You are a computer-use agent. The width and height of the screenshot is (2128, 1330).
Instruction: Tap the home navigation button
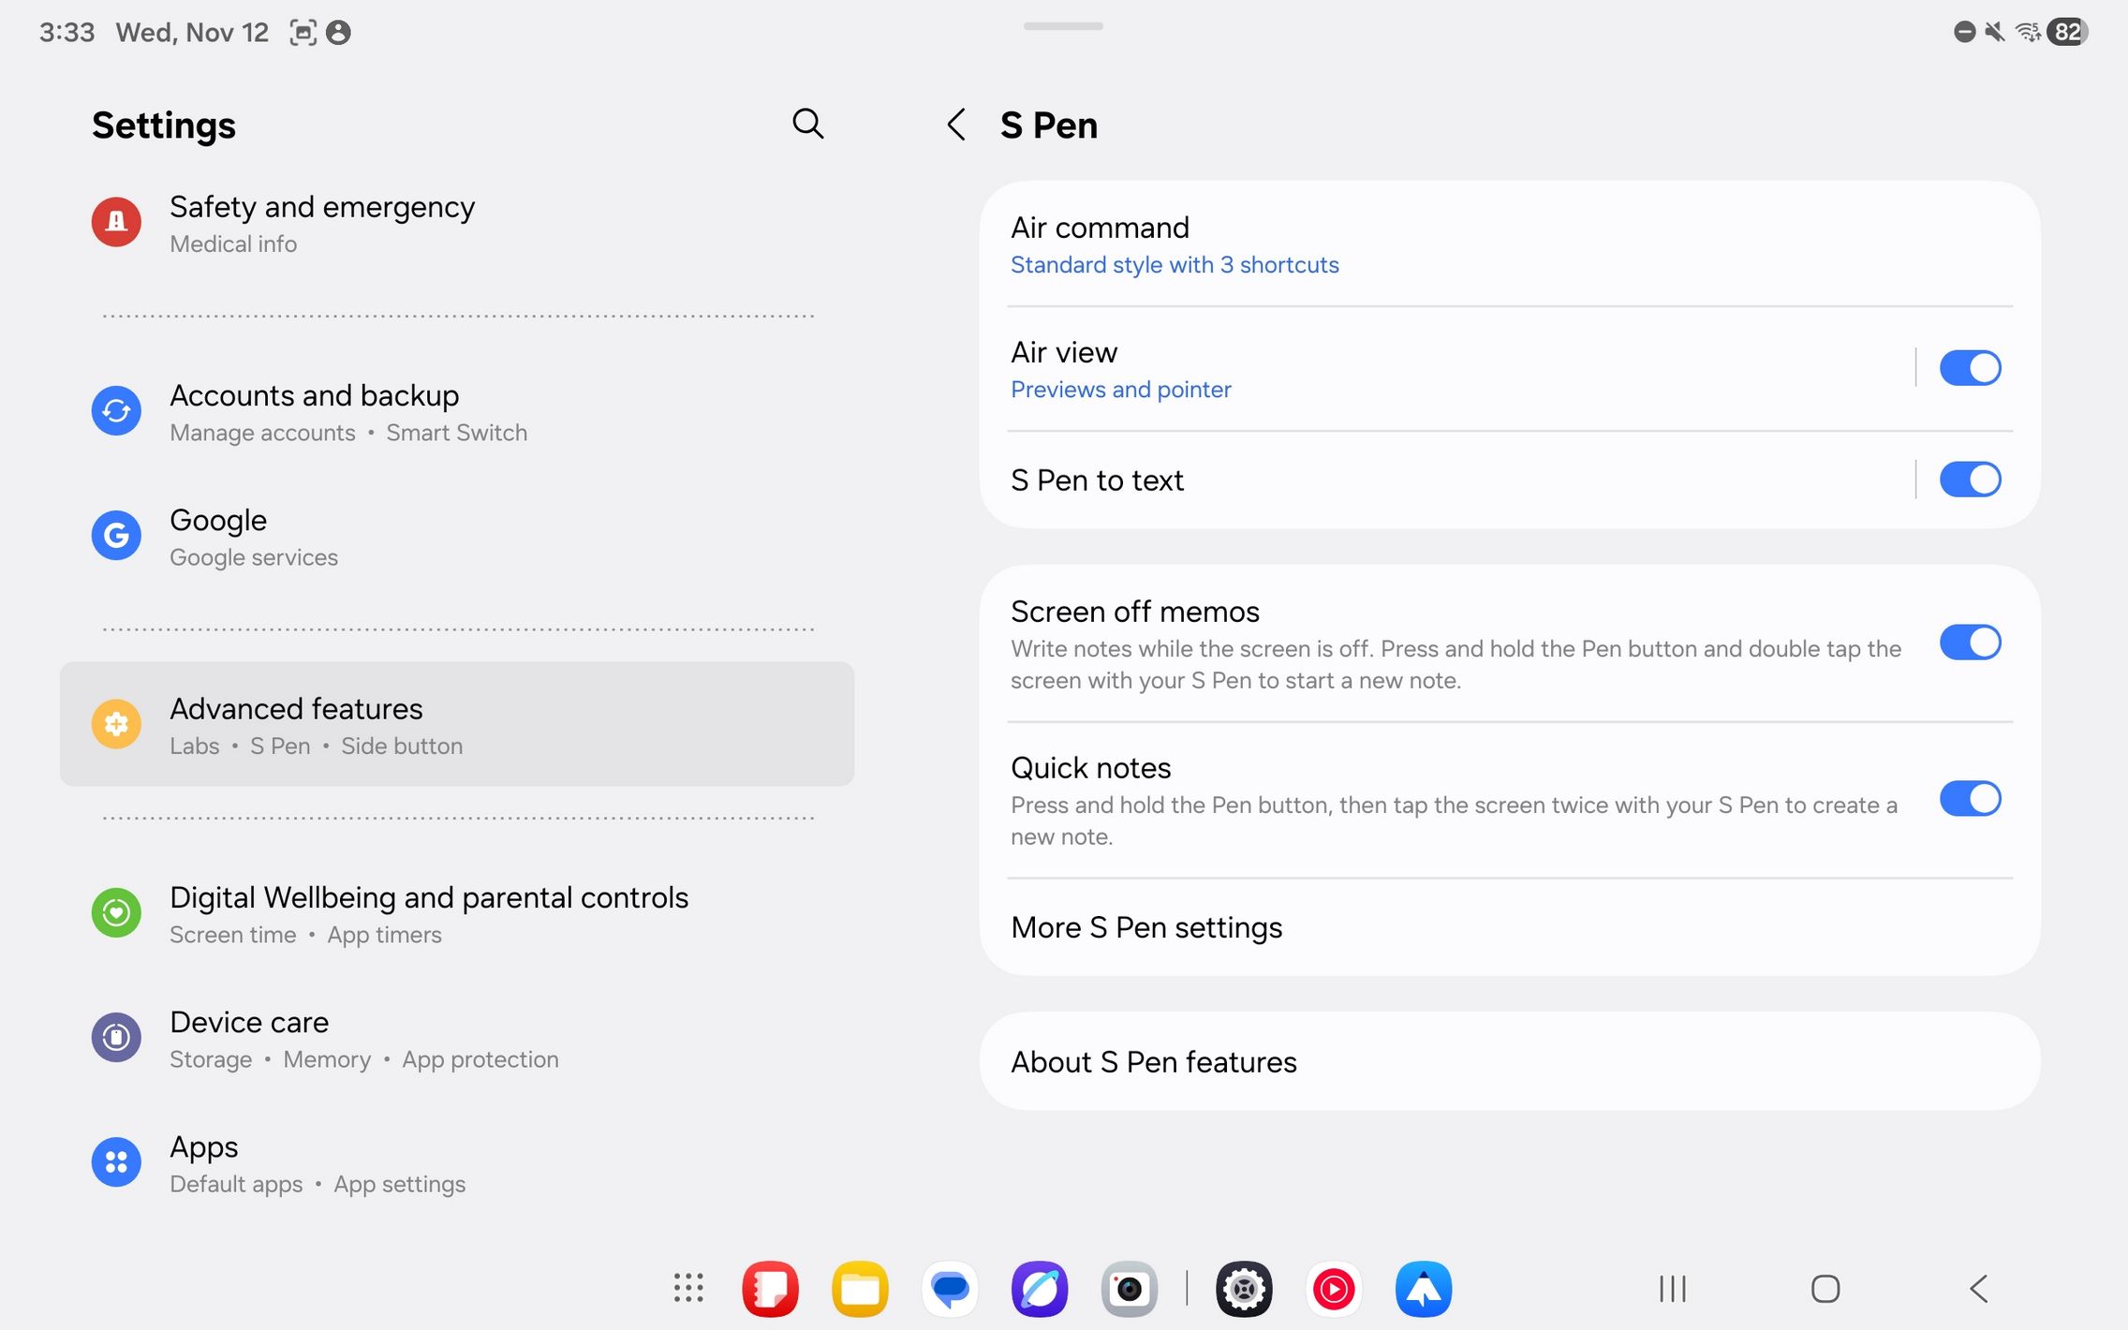(1825, 1289)
